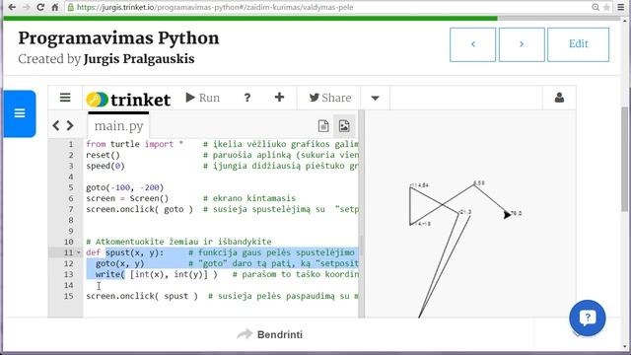
Task: Expand the share options dropdown arrow
Action: click(375, 98)
